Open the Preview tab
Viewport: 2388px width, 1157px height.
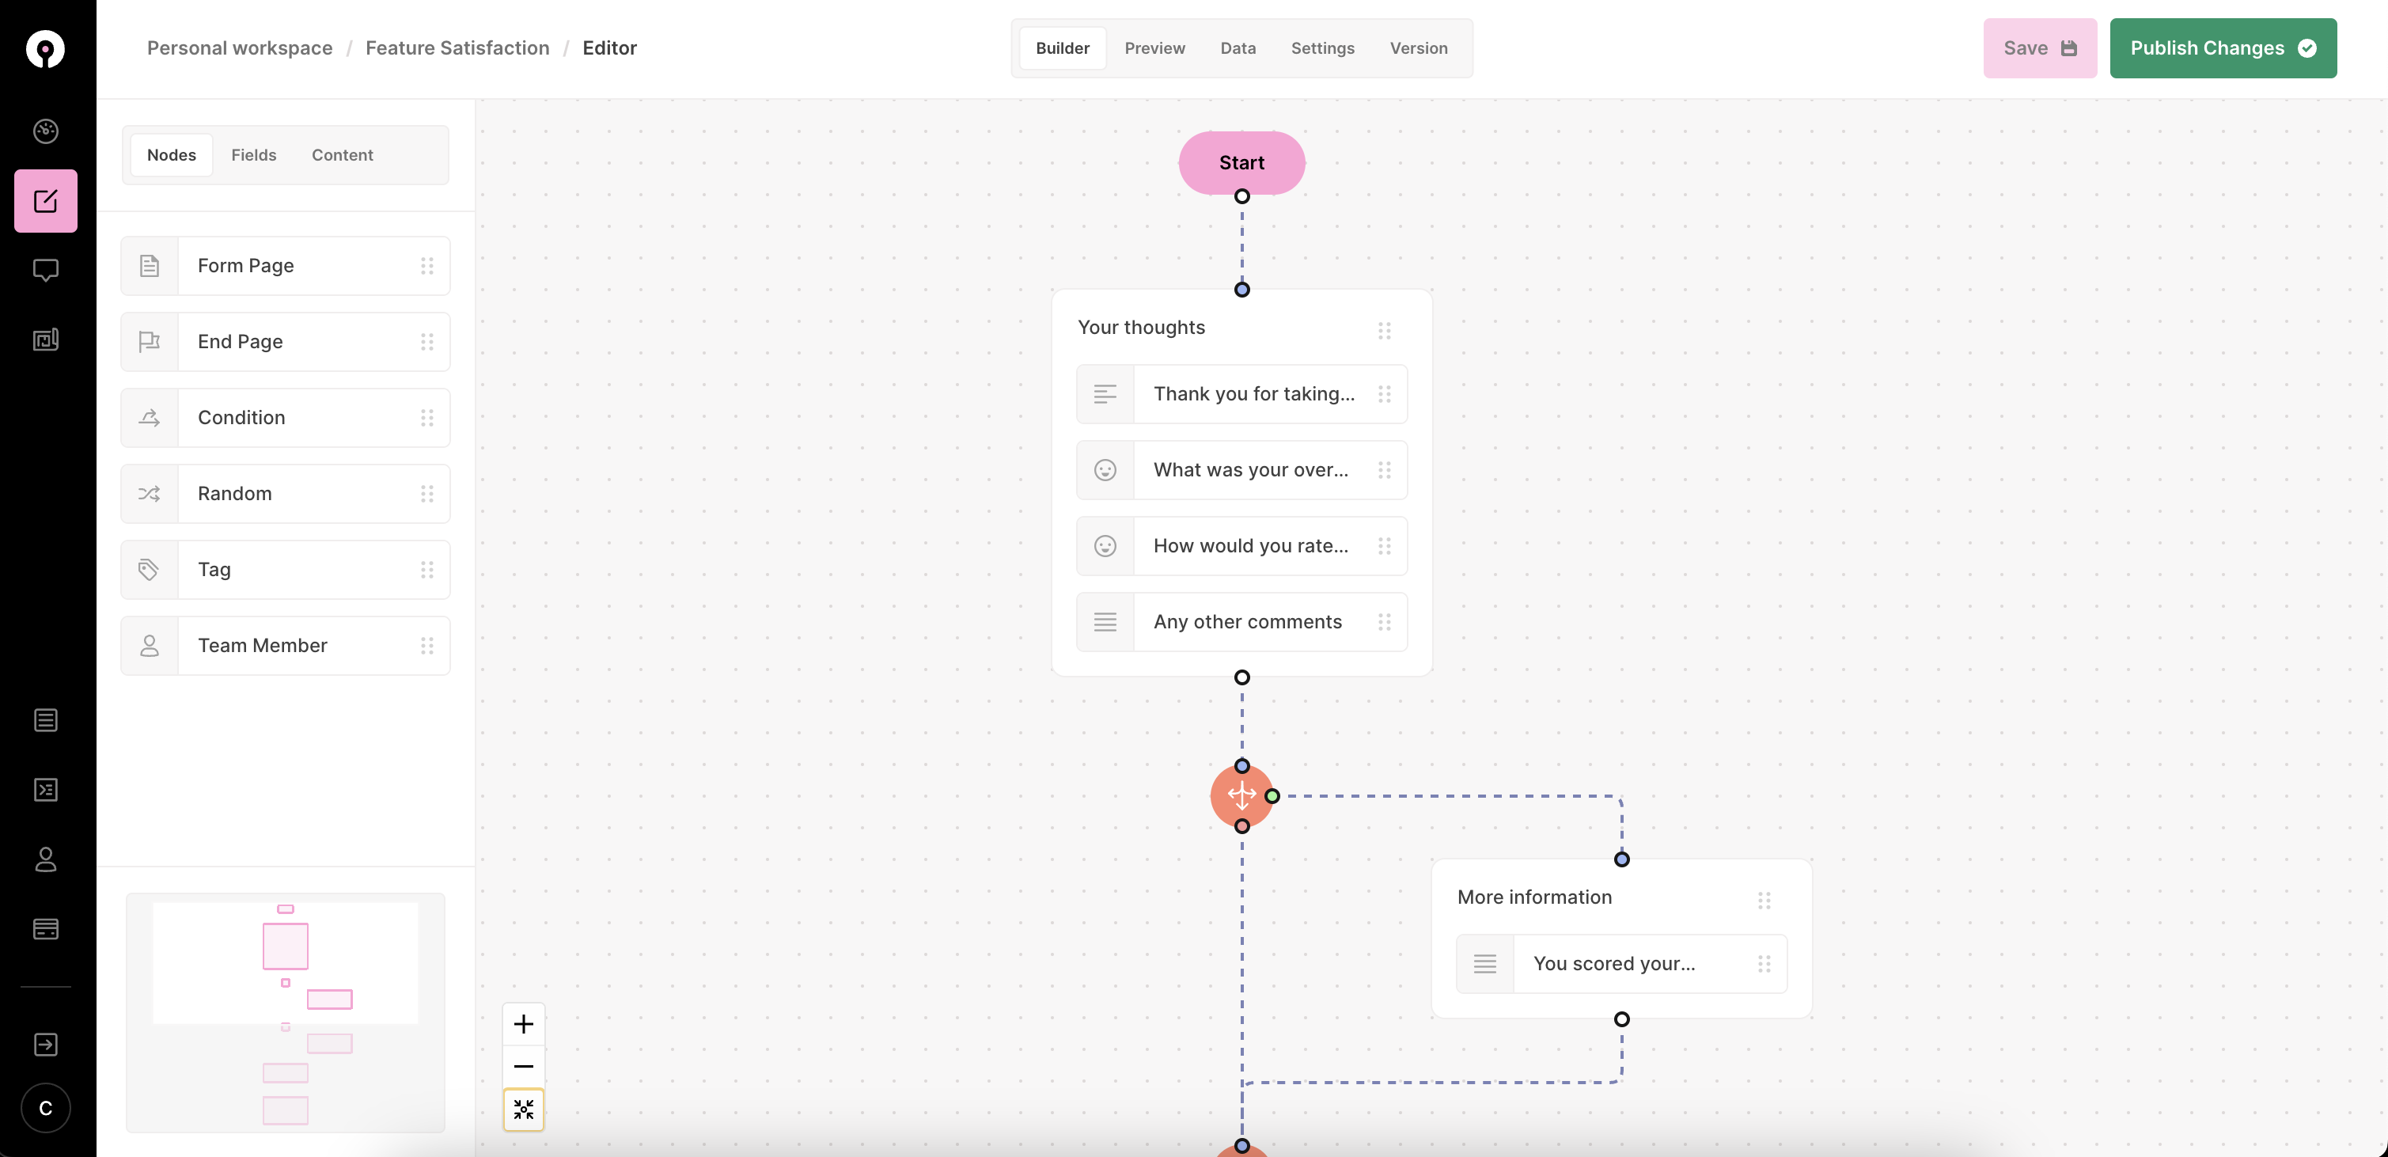(x=1154, y=48)
